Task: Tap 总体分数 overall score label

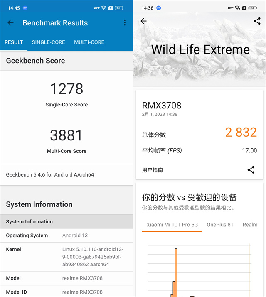Action: (x=154, y=135)
